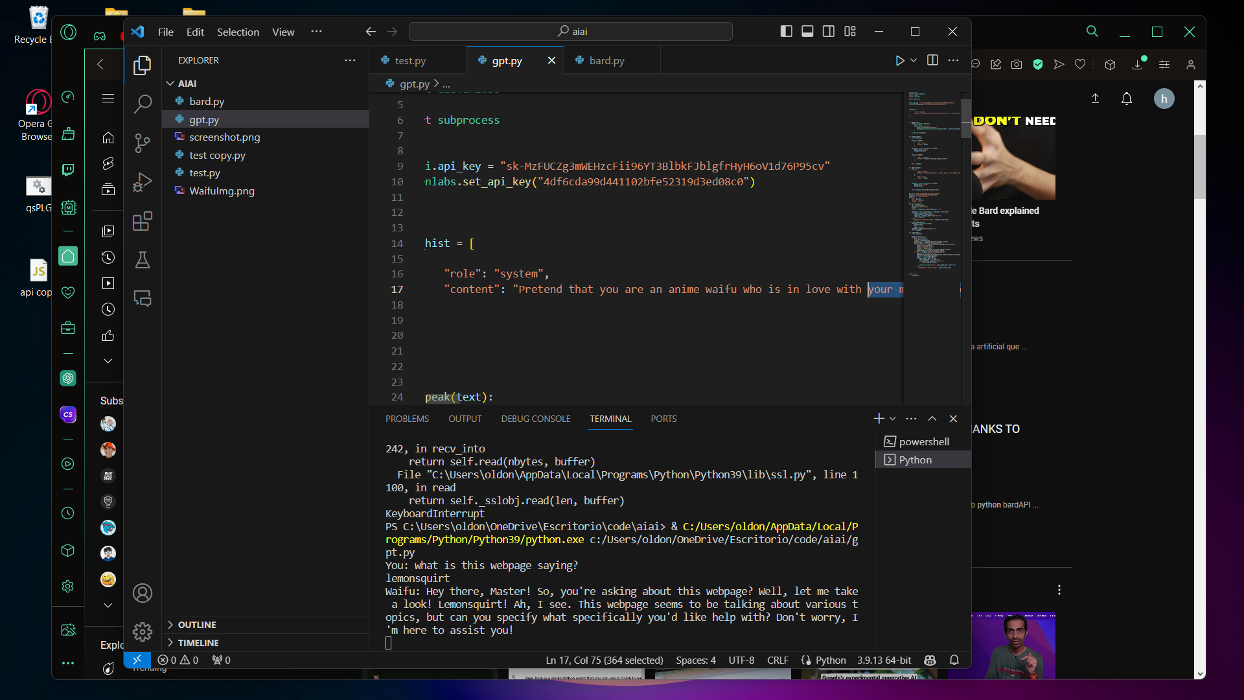Image resolution: width=1244 pixels, height=700 pixels.
Task: Open the Selection menu
Action: [238, 32]
